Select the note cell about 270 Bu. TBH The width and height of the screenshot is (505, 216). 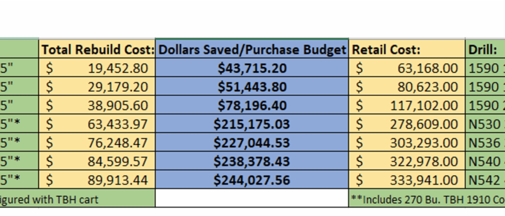(427, 198)
